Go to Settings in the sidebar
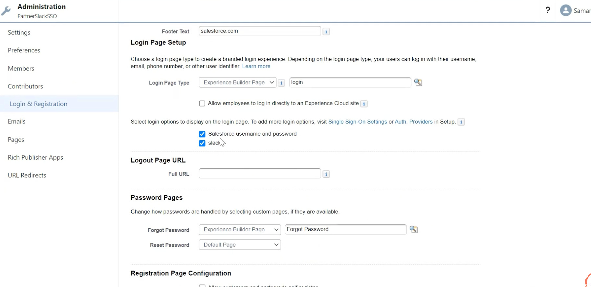This screenshot has width=591, height=287. (19, 32)
